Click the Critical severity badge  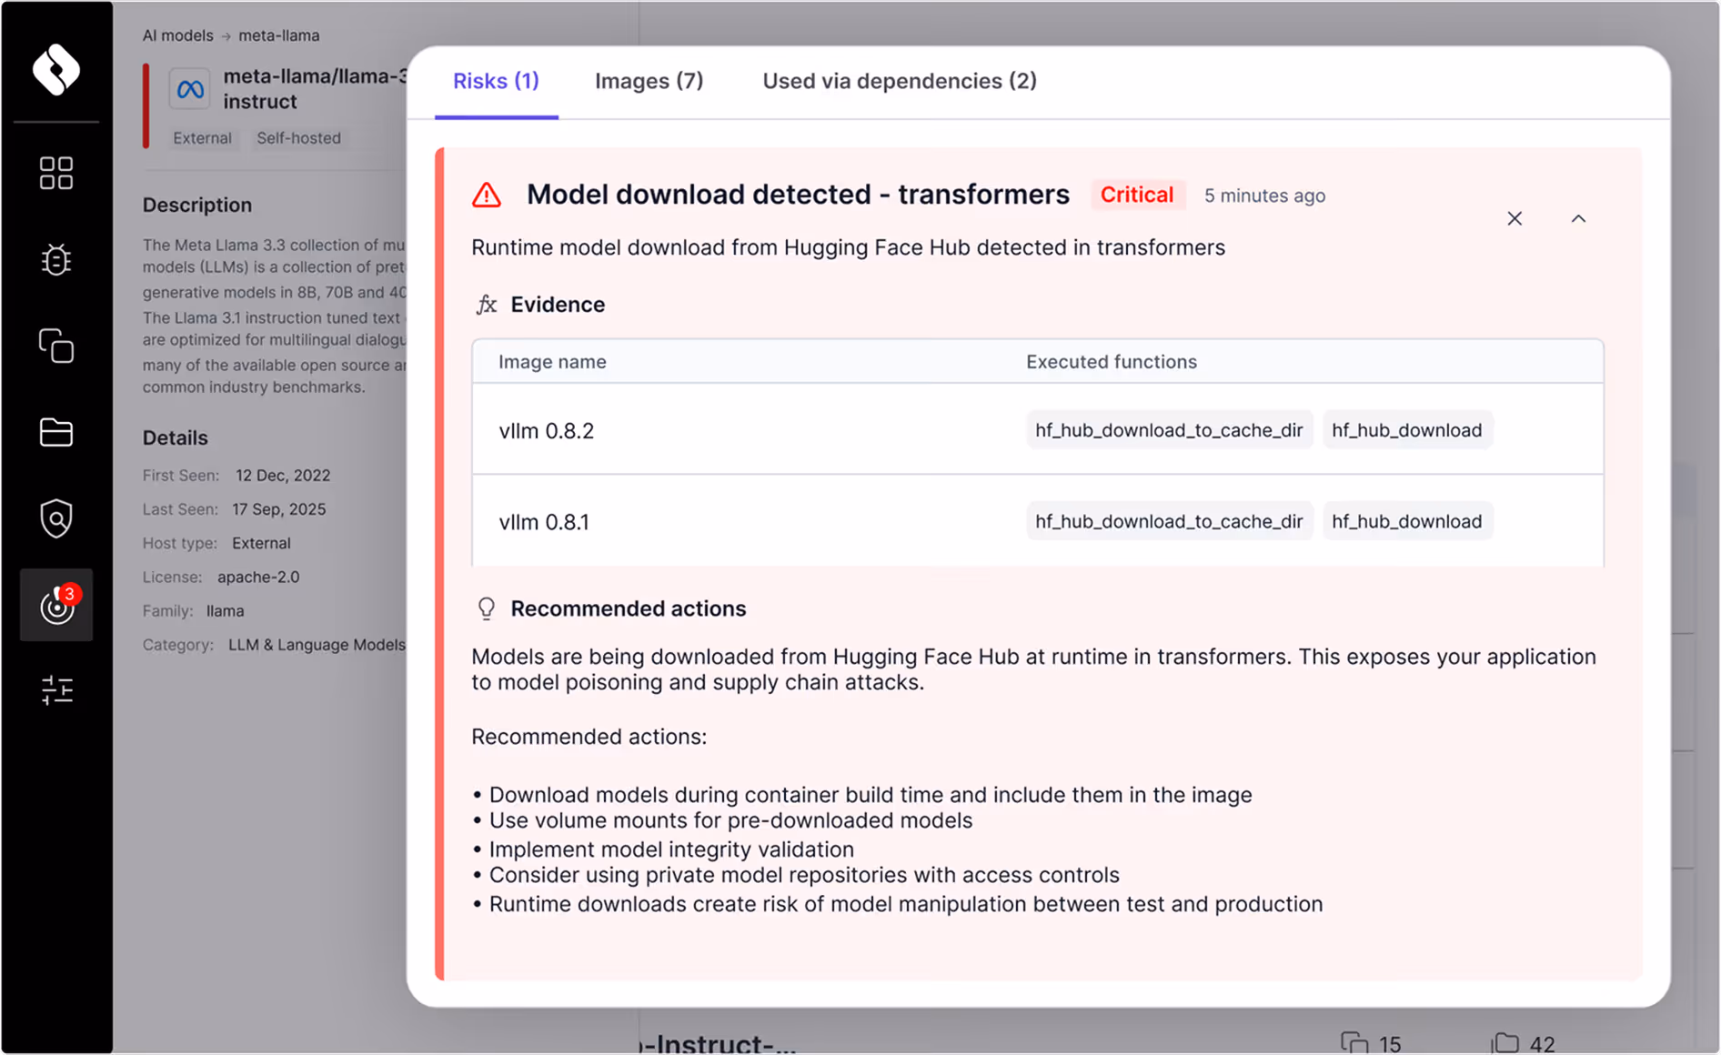point(1137,195)
